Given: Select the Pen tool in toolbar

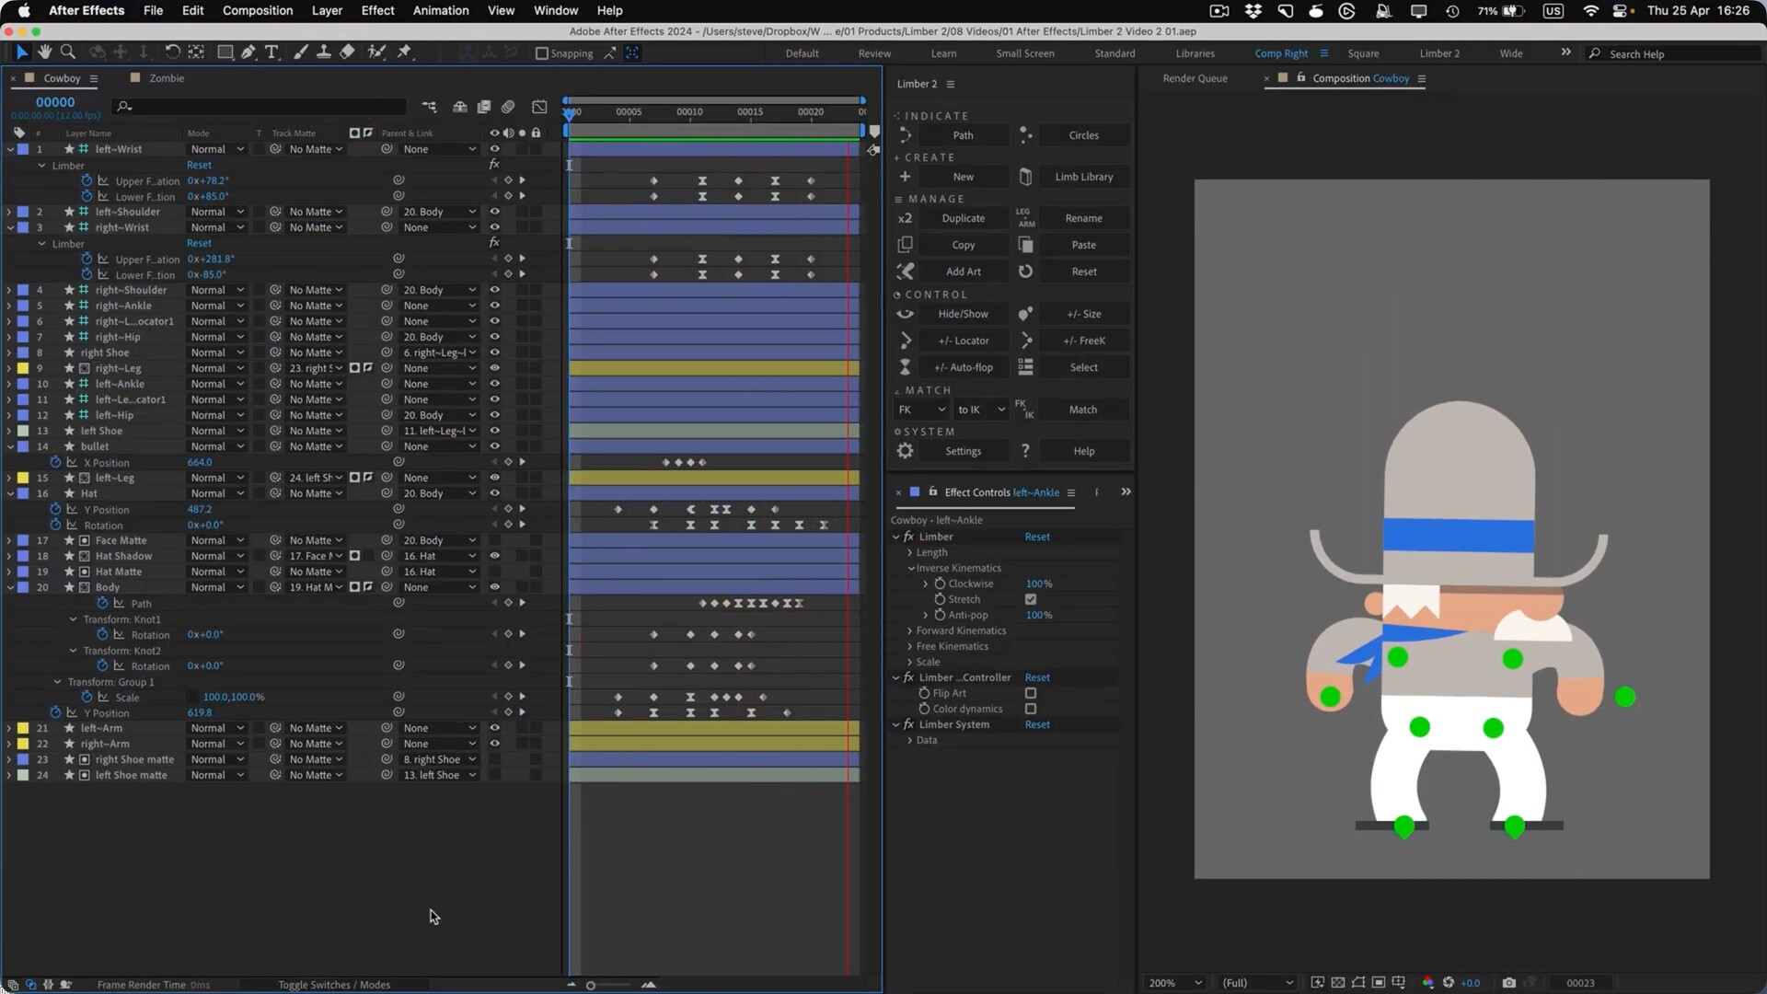Looking at the screenshot, I should click(x=248, y=52).
